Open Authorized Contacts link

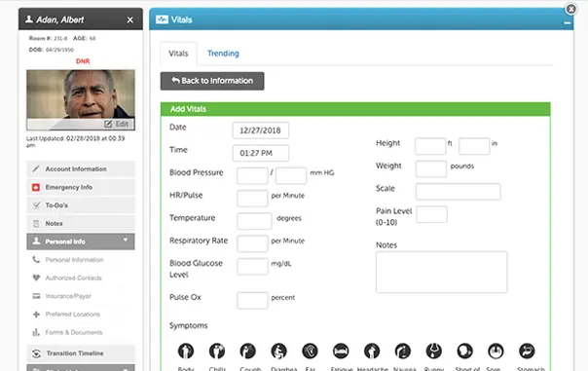tap(74, 278)
